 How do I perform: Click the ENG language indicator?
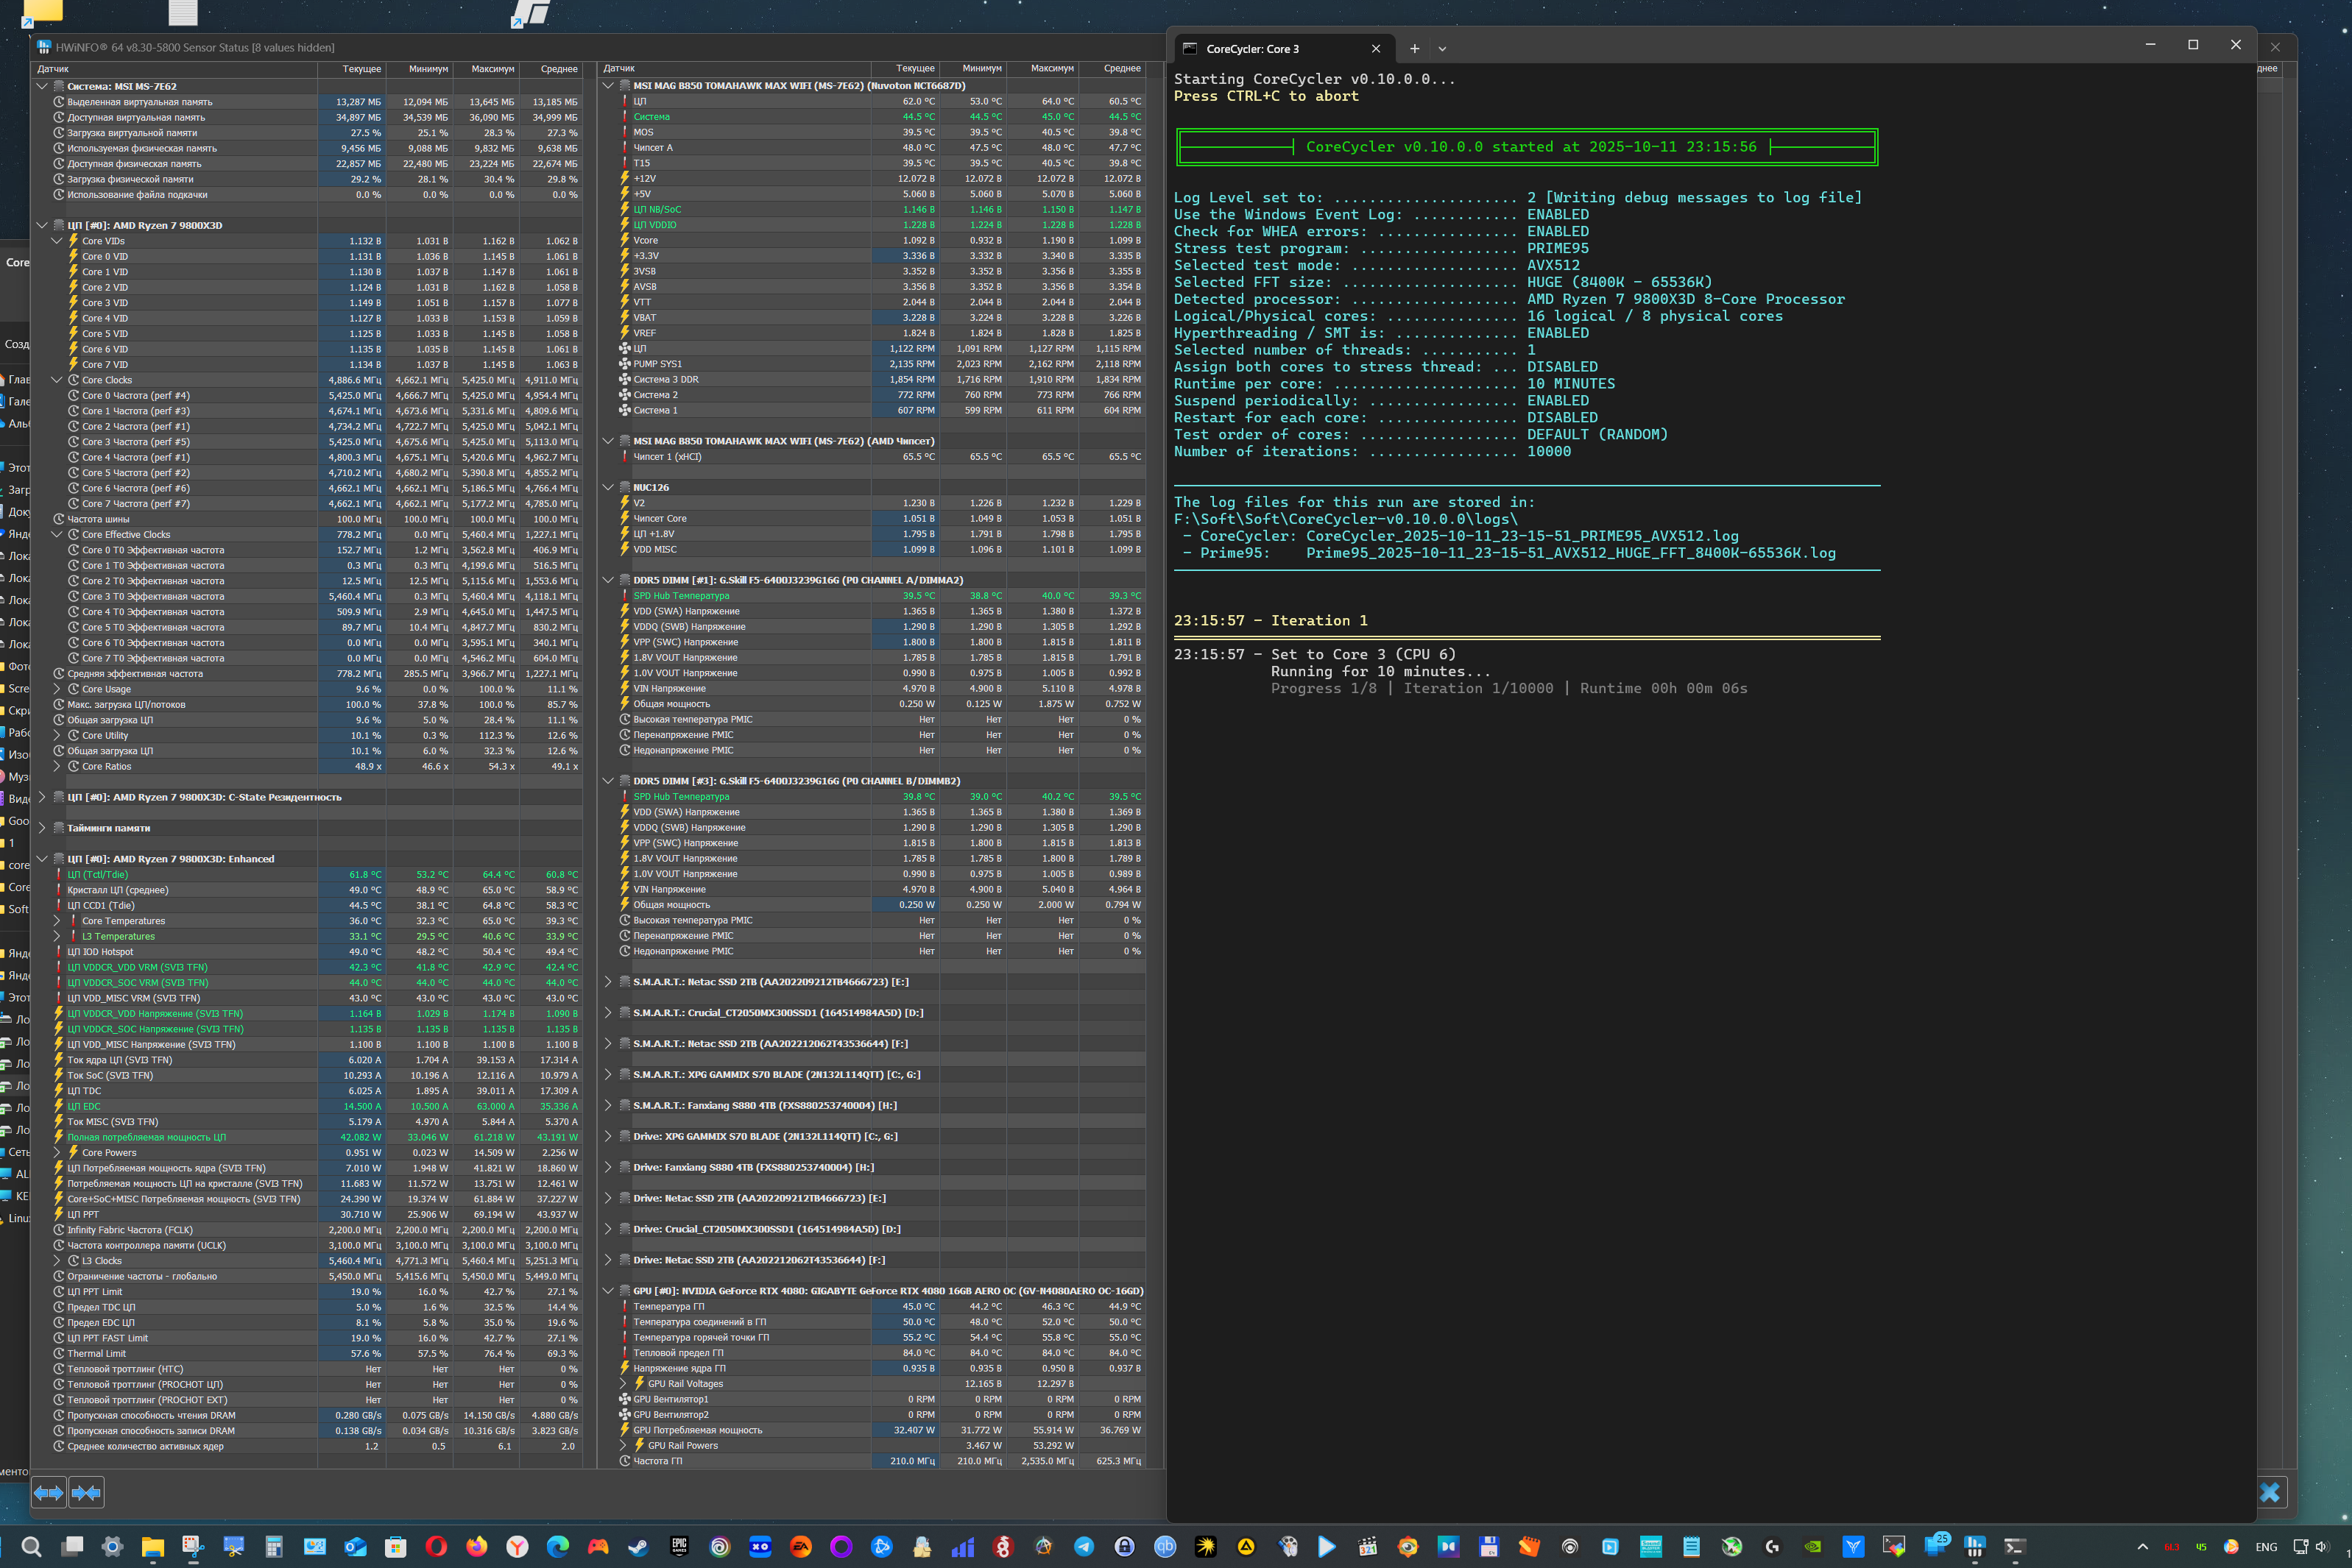(x=2266, y=1547)
